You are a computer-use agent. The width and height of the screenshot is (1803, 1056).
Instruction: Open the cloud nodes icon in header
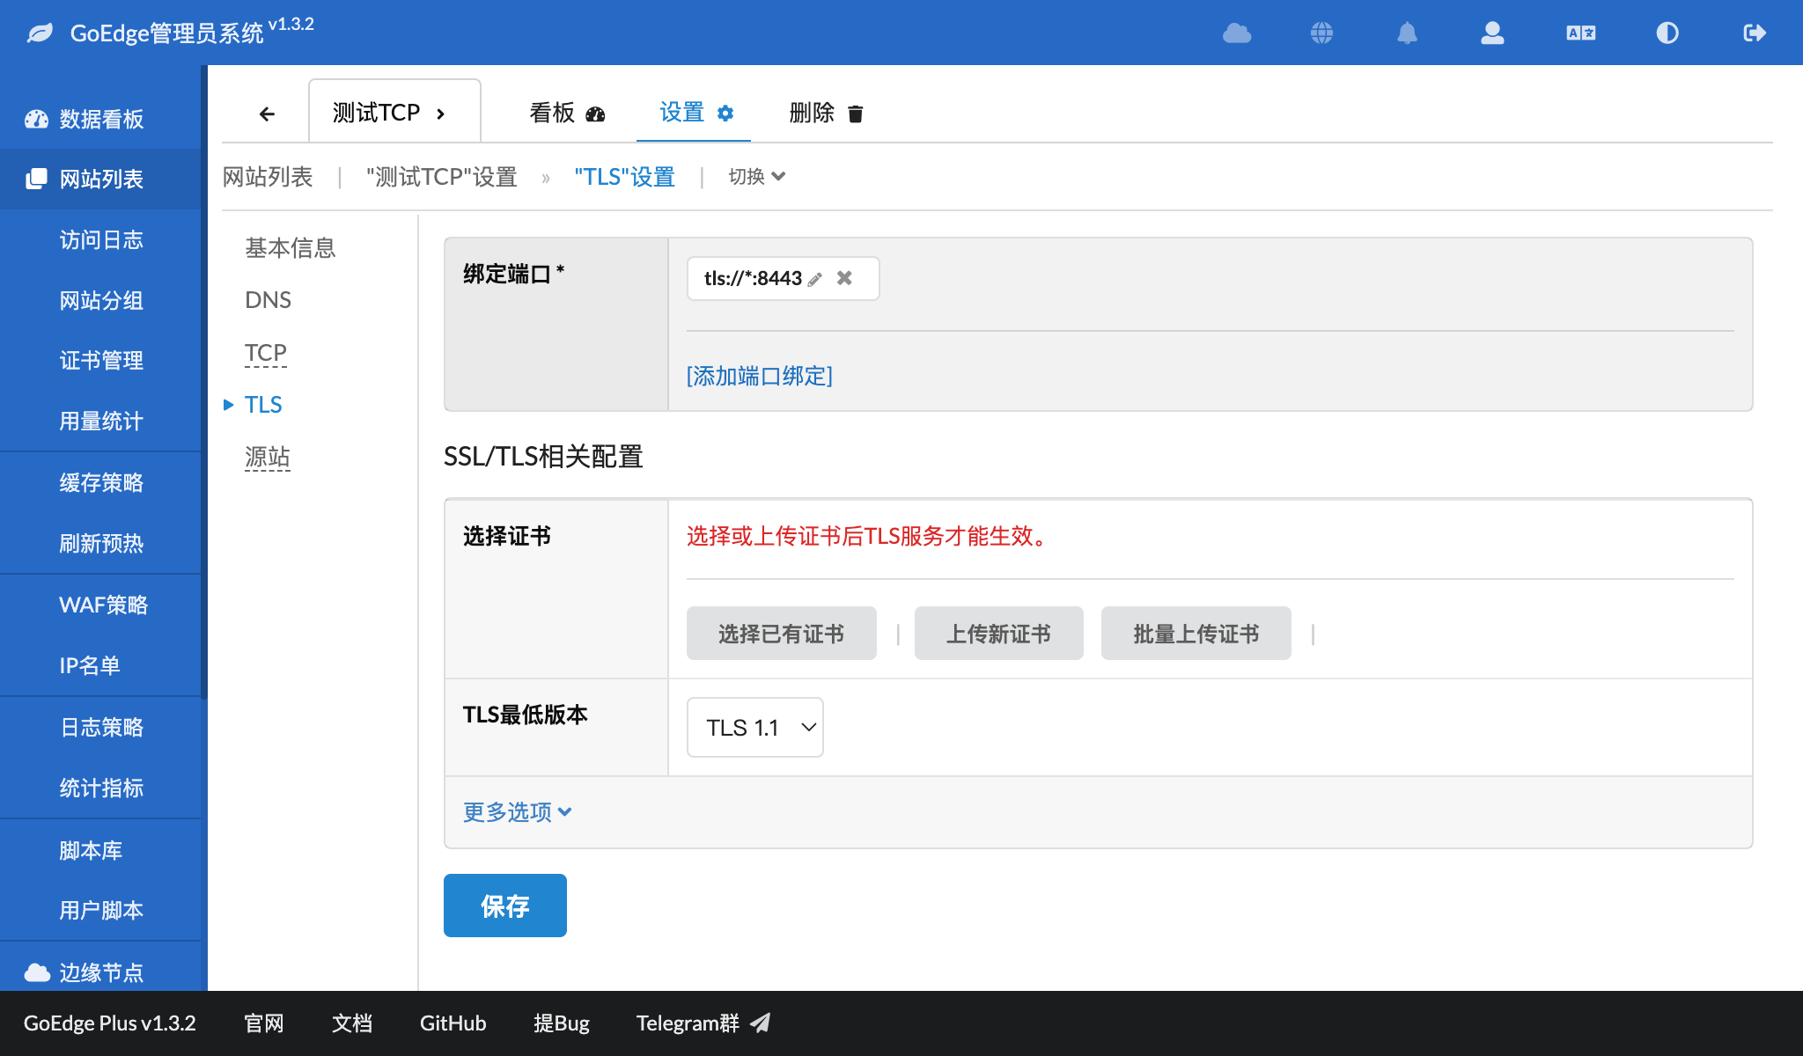pyautogui.click(x=1237, y=33)
